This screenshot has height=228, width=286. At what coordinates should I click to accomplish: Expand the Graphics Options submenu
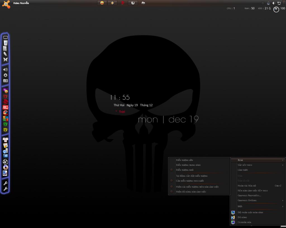[258, 200]
